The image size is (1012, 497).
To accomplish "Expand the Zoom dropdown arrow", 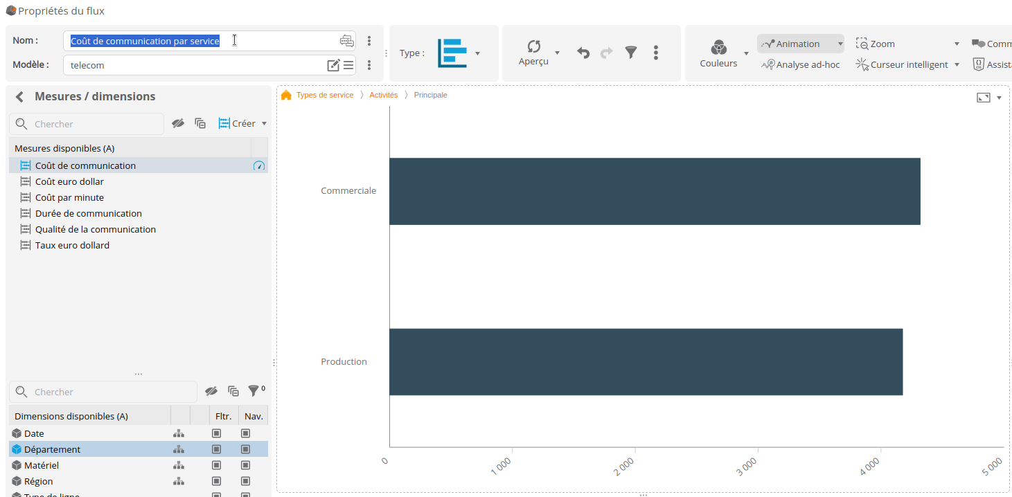I will click(957, 44).
